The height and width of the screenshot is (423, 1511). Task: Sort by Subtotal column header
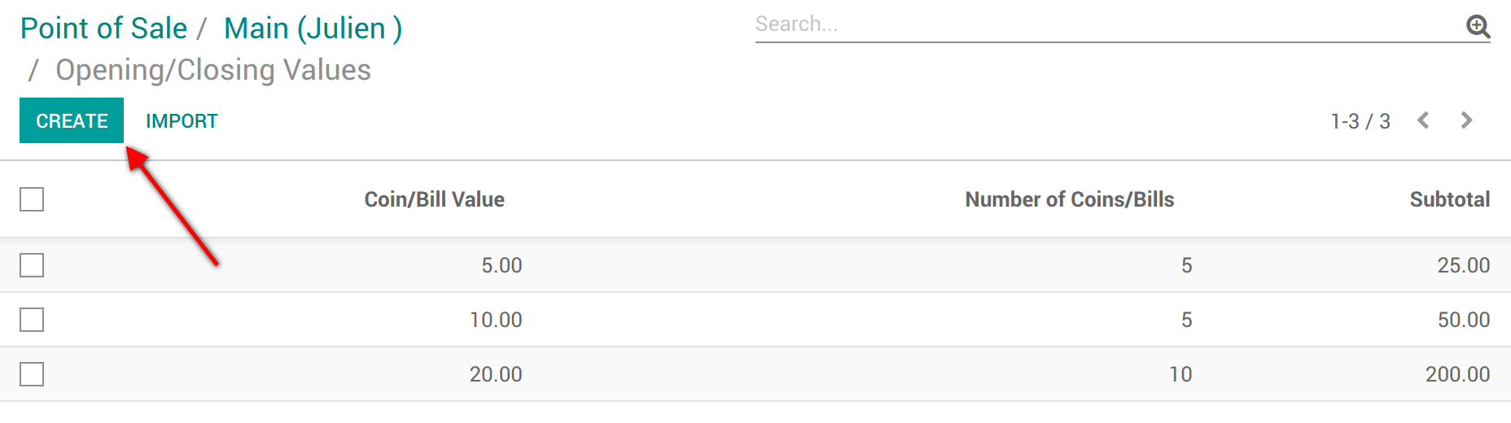(x=1449, y=199)
